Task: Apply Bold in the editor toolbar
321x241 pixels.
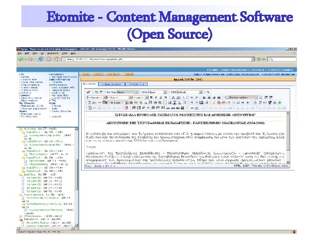Action: (151, 97)
